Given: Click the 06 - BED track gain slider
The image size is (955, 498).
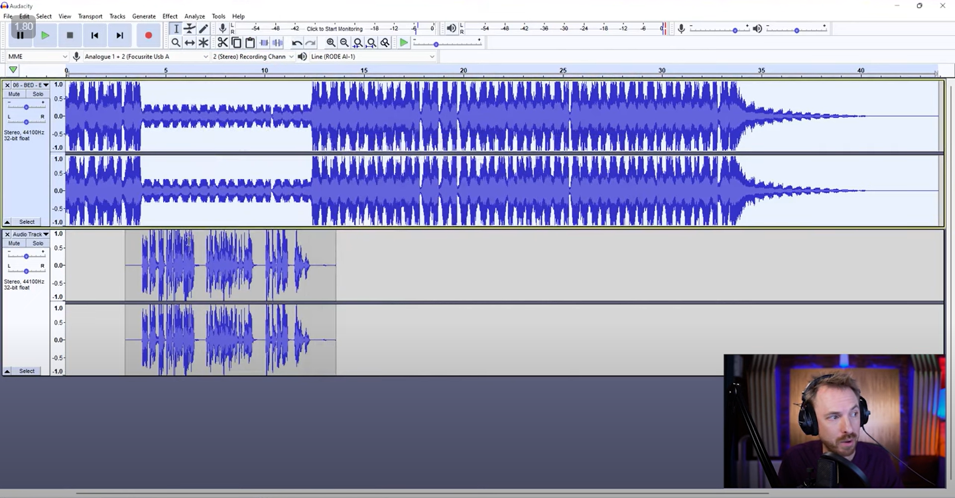Looking at the screenshot, I should 26,107.
